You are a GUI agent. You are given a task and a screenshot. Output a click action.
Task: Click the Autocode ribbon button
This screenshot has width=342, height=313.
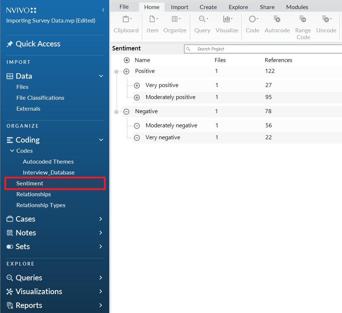[x=277, y=24]
